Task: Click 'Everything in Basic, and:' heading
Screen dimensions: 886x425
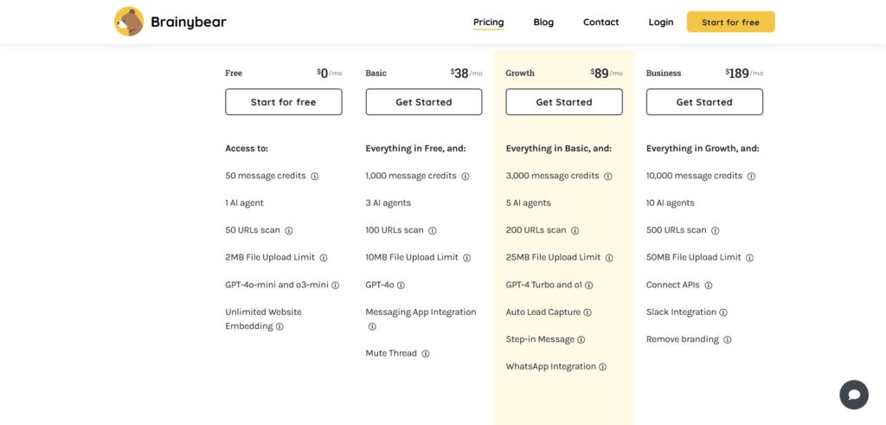Action: click(x=559, y=149)
